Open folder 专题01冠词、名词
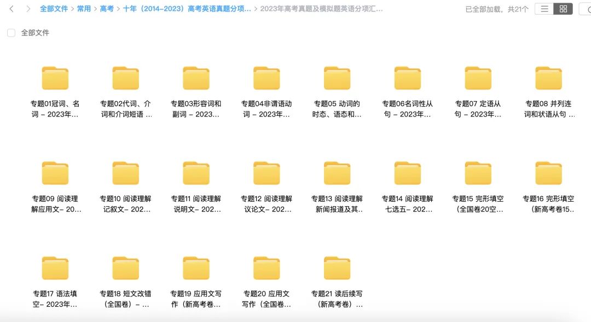This screenshot has width=591, height=322. click(x=55, y=78)
